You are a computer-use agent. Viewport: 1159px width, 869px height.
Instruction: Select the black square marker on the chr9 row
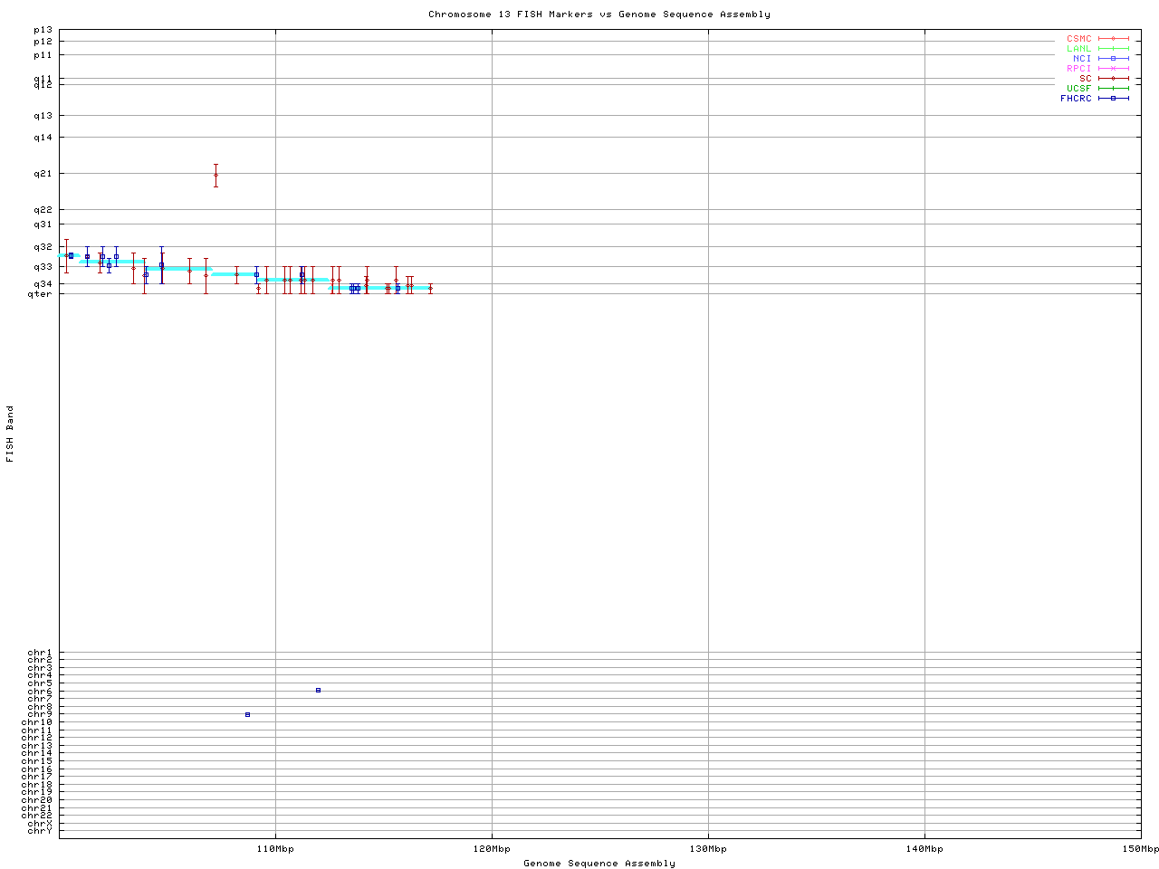coord(247,714)
